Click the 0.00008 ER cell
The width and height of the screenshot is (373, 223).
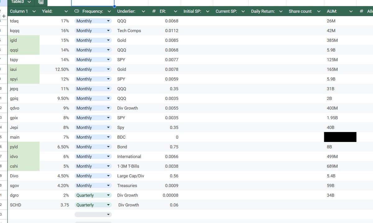[165, 195]
